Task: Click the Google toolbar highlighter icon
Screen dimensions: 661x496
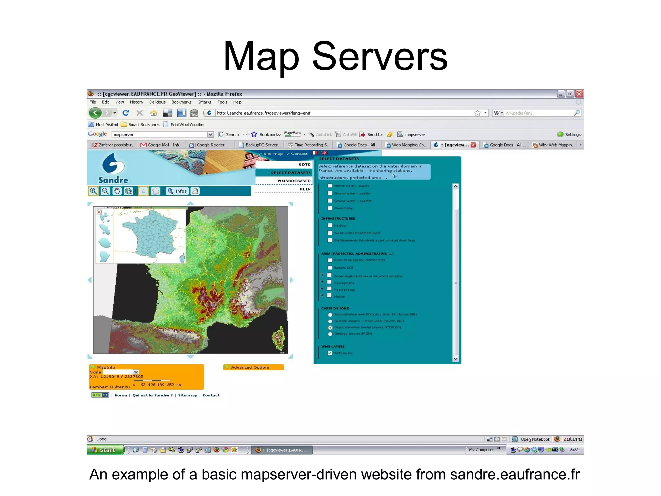Action: pos(390,134)
